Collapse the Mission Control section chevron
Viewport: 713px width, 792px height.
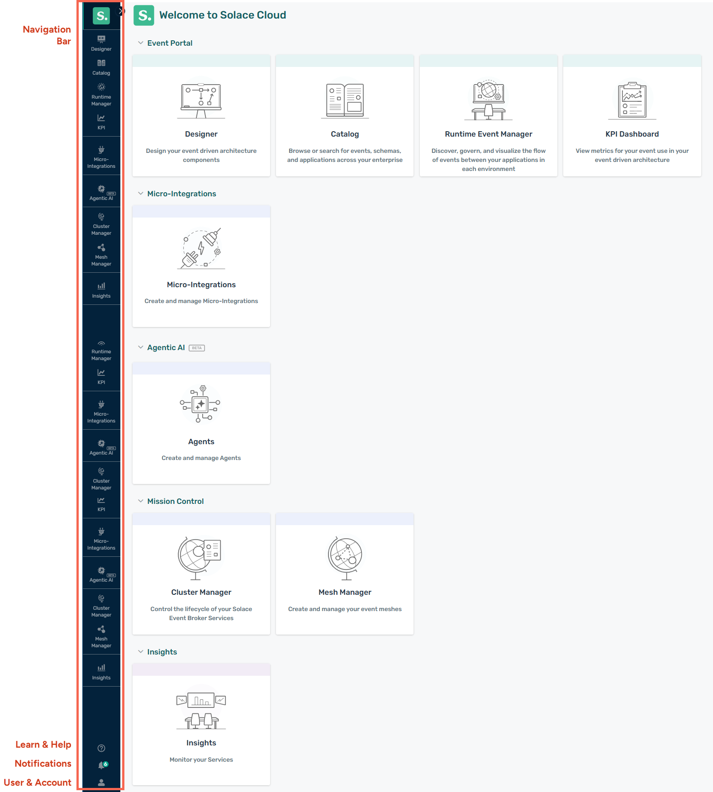141,501
